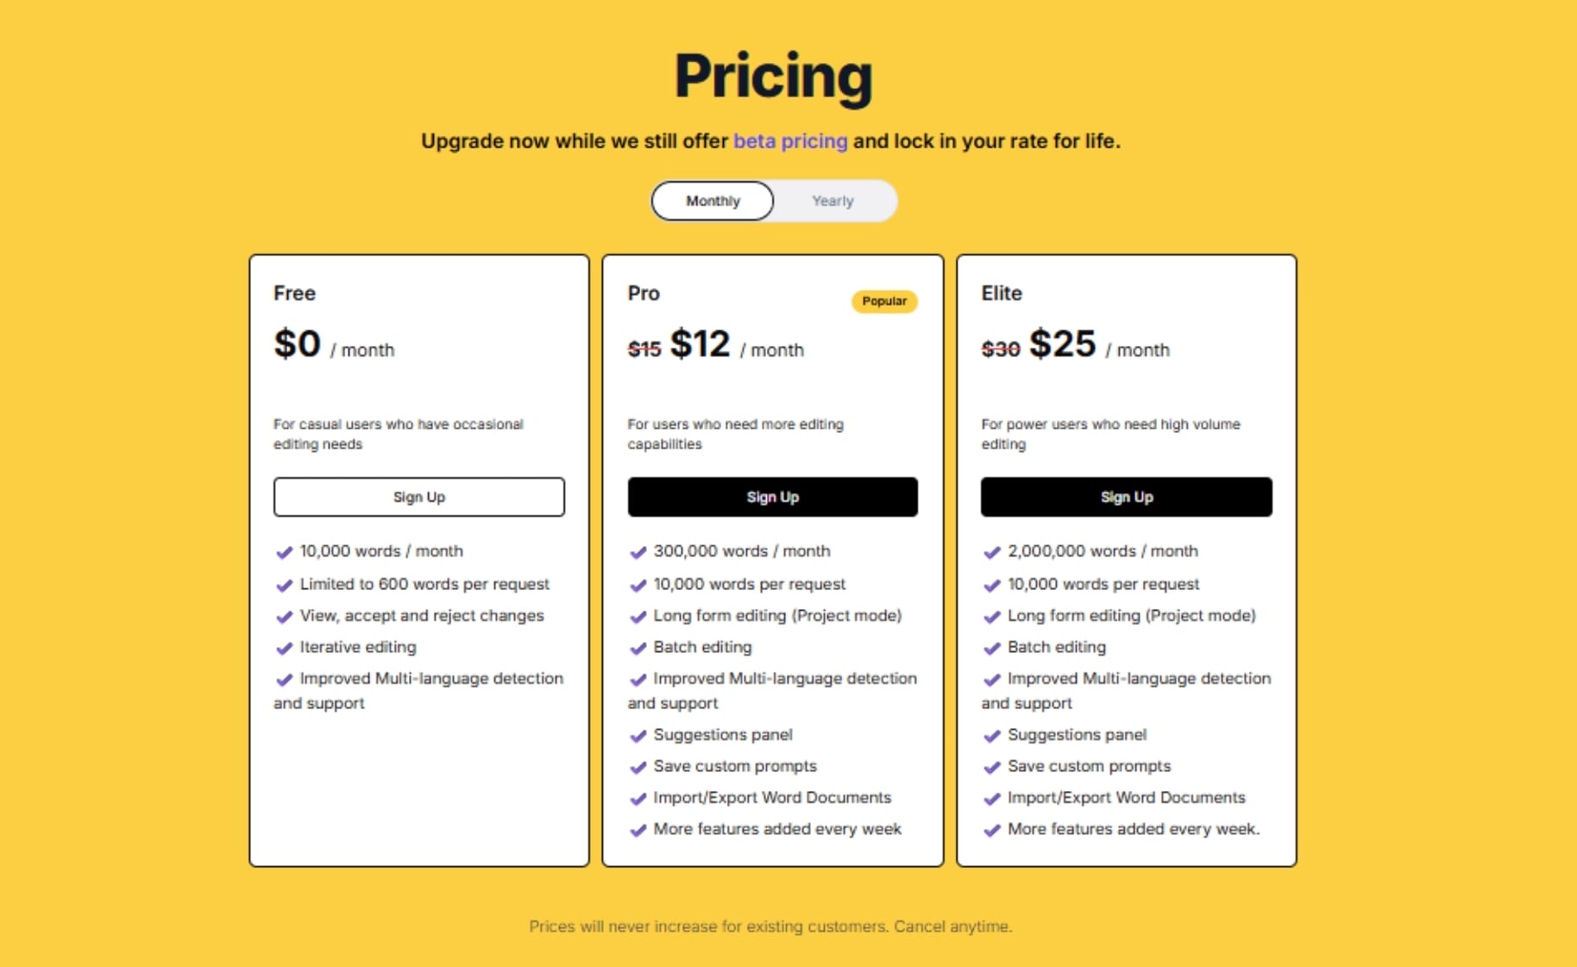
Task: Sign up for the Elite plan
Action: pos(1127,497)
